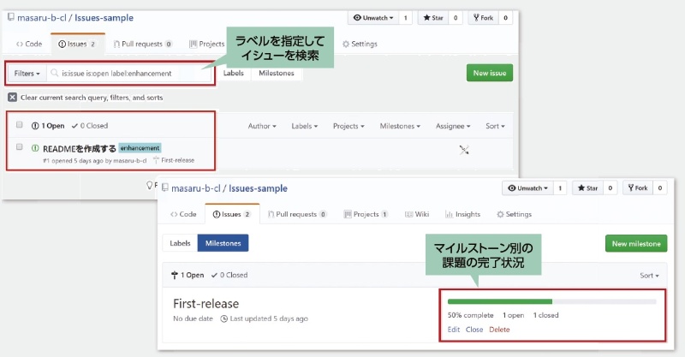Show 0 Closed milestones
Screen dimensions: 685x357
point(229,276)
